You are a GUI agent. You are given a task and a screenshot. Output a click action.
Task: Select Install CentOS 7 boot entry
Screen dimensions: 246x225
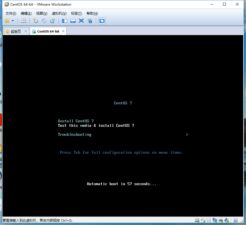pyautogui.click(x=76, y=121)
